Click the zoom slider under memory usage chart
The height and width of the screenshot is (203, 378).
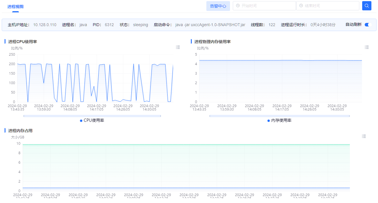click(x=279, y=116)
